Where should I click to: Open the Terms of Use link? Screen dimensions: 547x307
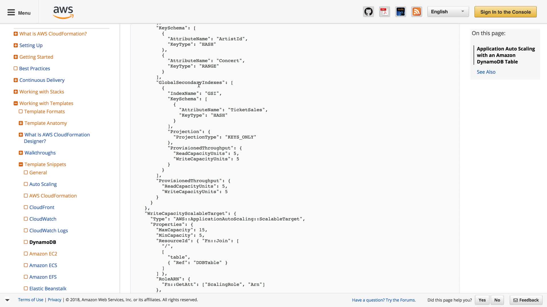(x=30, y=300)
